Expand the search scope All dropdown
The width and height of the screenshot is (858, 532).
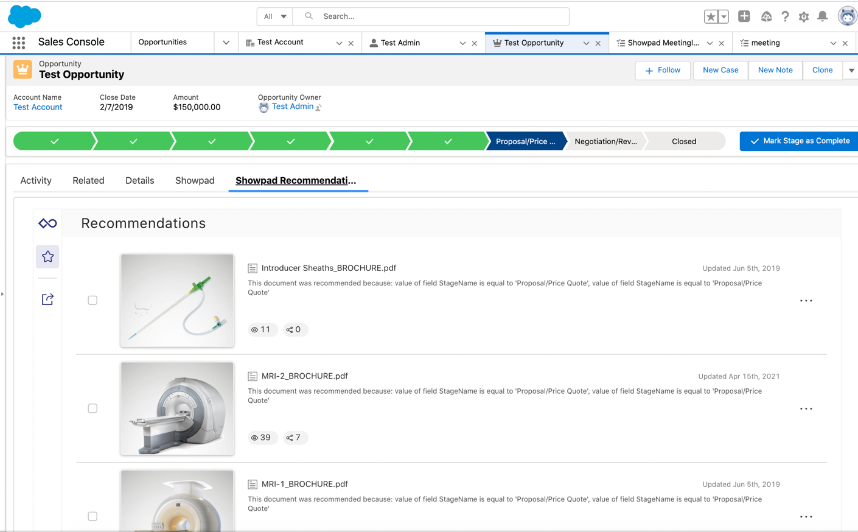(x=275, y=16)
